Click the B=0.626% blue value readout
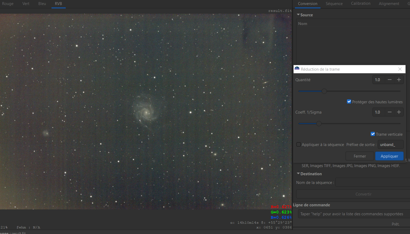The width and height of the screenshot is (410, 234). (281, 217)
